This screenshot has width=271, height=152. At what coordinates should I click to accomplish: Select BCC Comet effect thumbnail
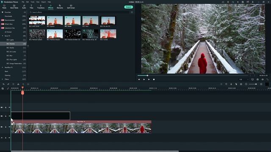(x=108, y=34)
